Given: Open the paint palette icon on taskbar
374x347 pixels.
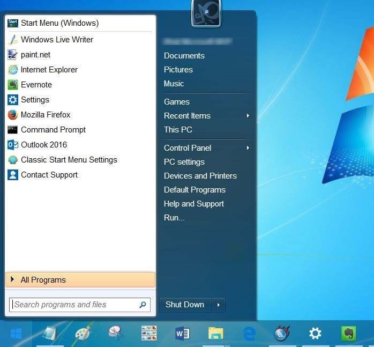Looking at the screenshot, I should coord(83,333).
